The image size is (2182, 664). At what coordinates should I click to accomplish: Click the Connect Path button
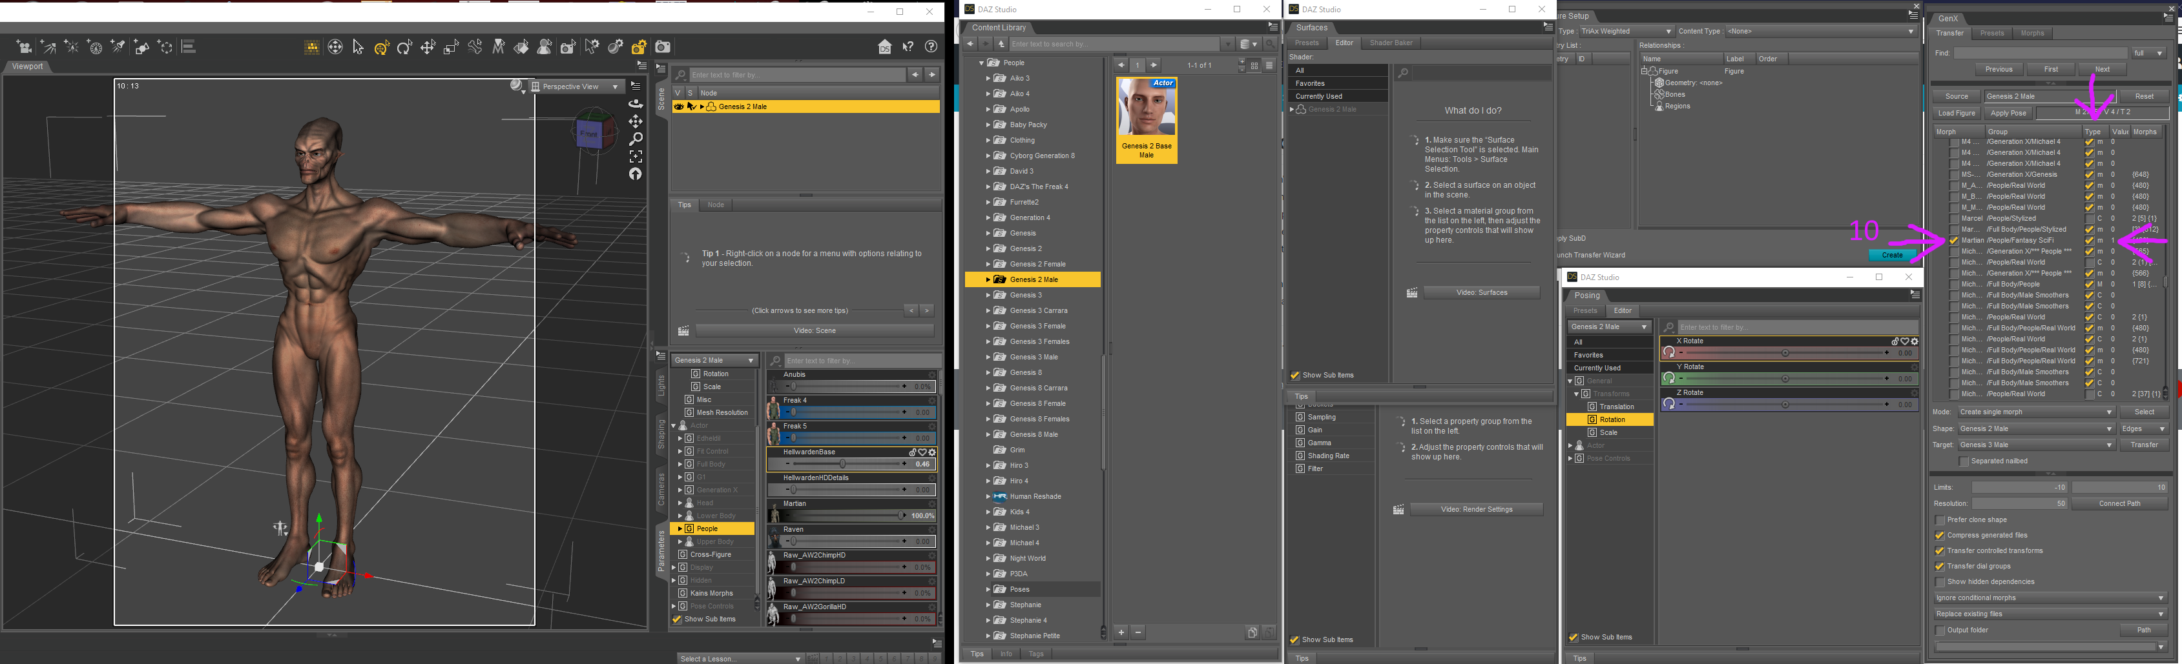pyautogui.click(x=2119, y=504)
